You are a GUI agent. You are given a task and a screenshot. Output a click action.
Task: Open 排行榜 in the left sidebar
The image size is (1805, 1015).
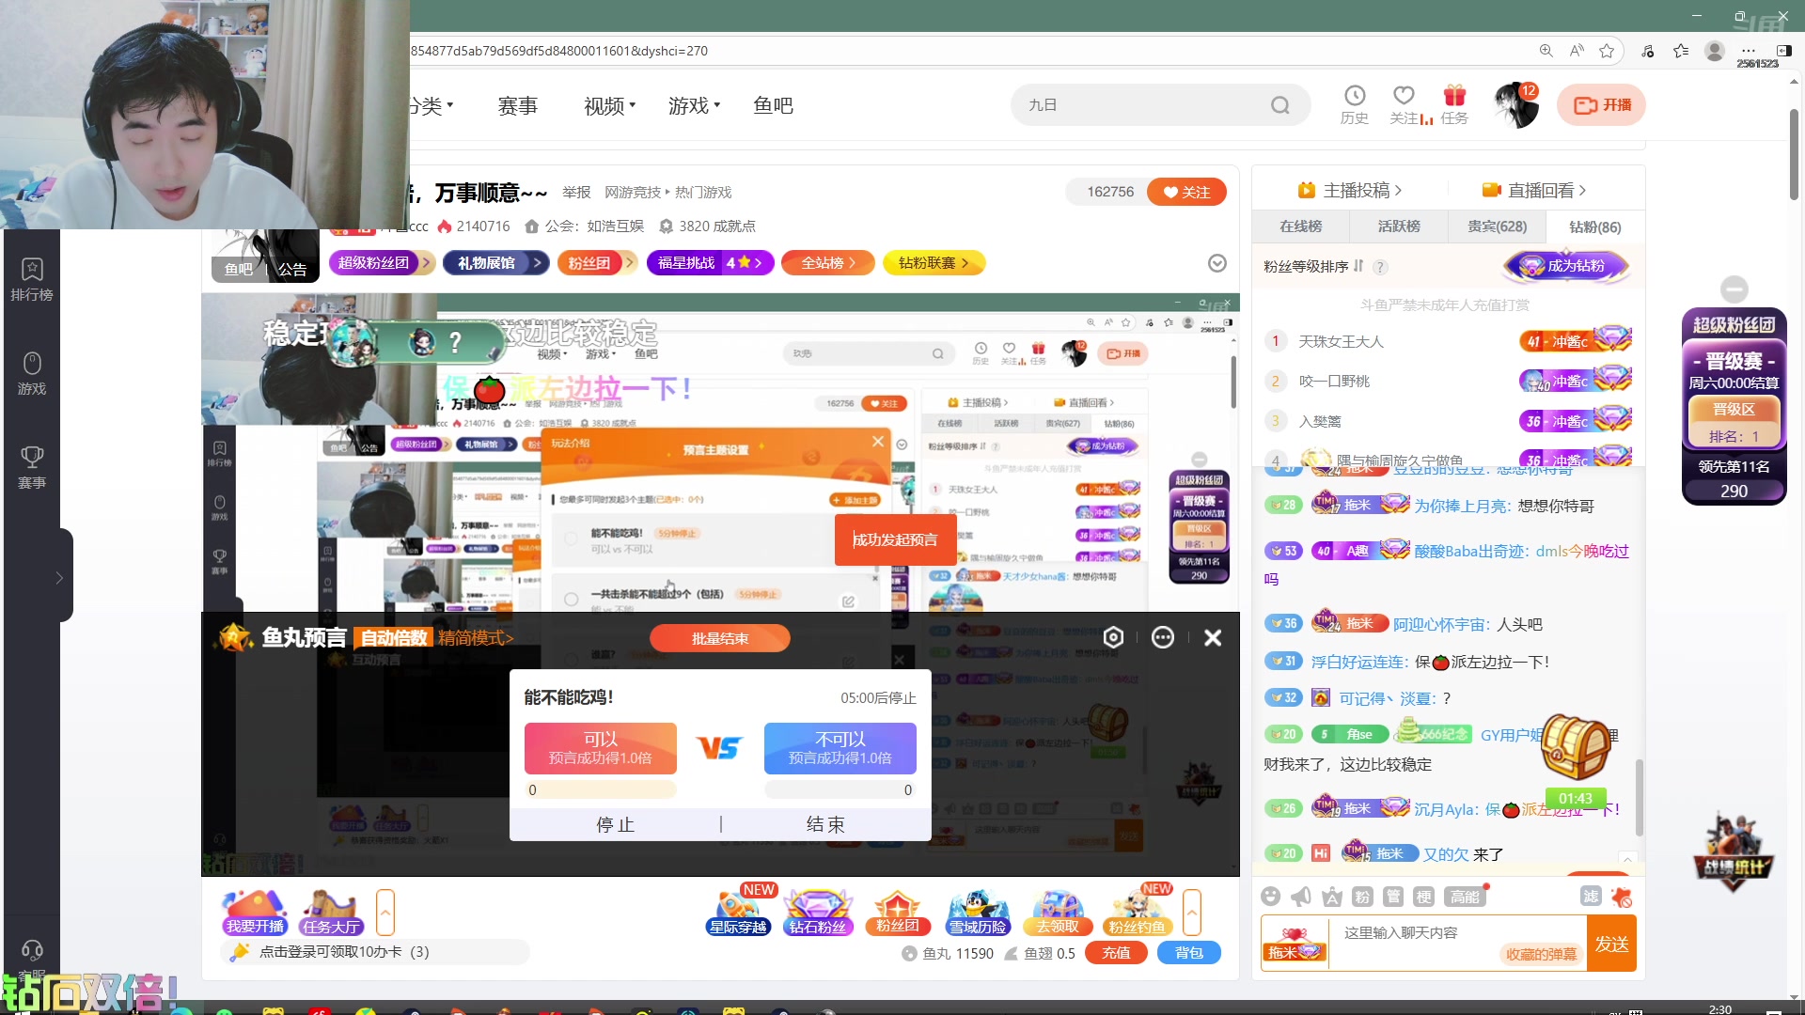pyautogui.click(x=32, y=280)
